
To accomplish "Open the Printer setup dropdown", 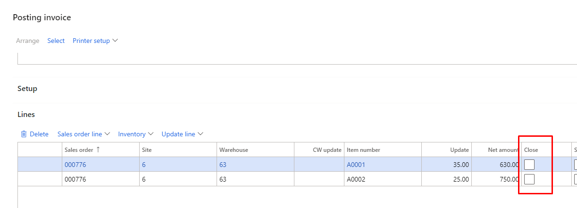I will (95, 41).
